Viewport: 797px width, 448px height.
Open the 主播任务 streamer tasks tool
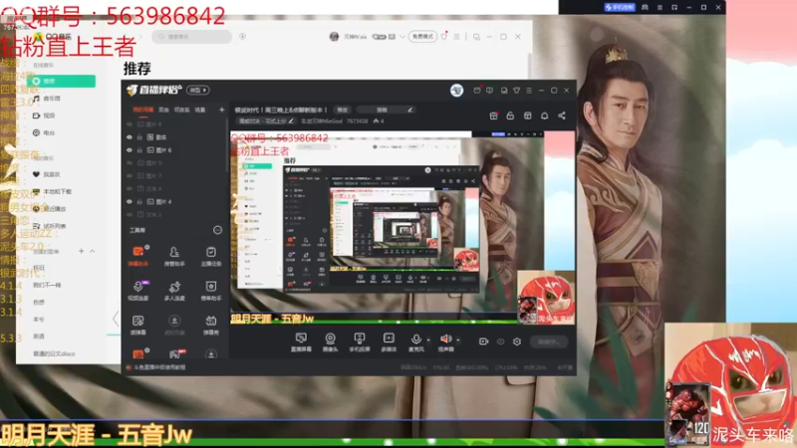click(211, 256)
